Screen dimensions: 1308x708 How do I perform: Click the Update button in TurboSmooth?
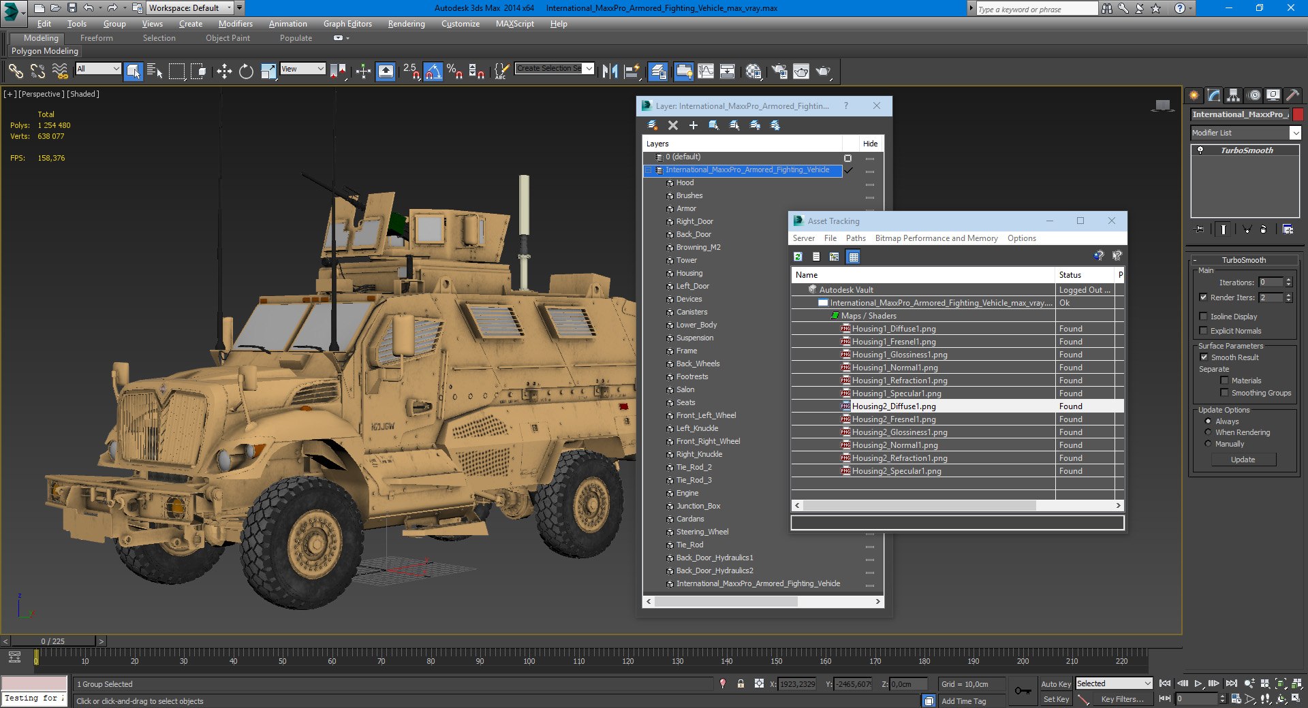pyautogui.click(x=1243, y=460)
